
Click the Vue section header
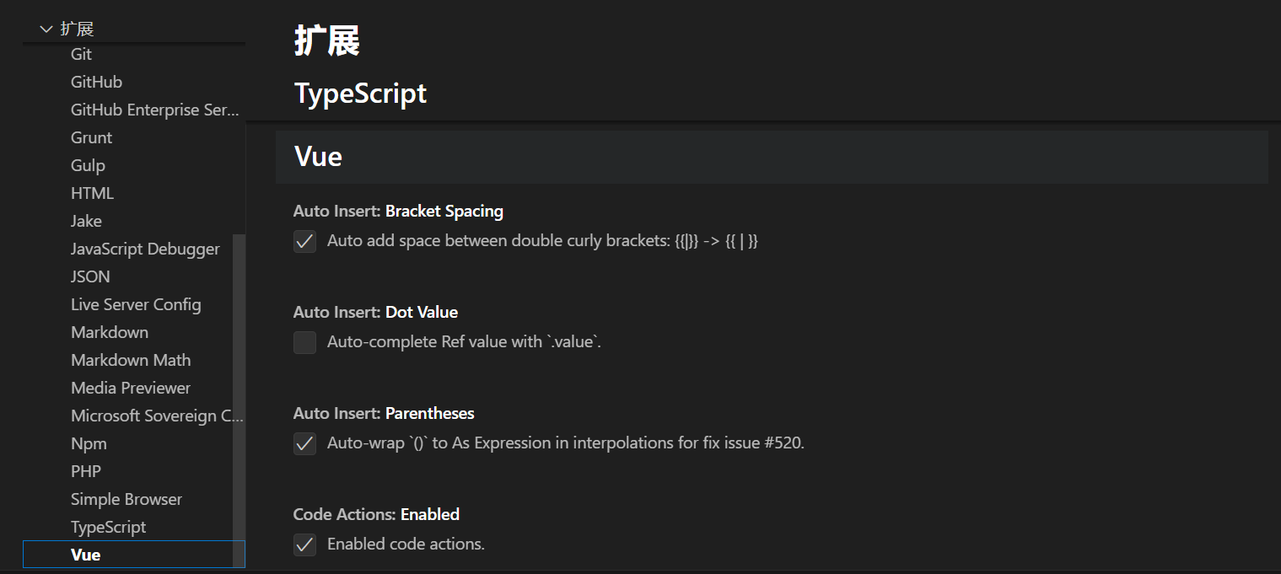point(318,157)
